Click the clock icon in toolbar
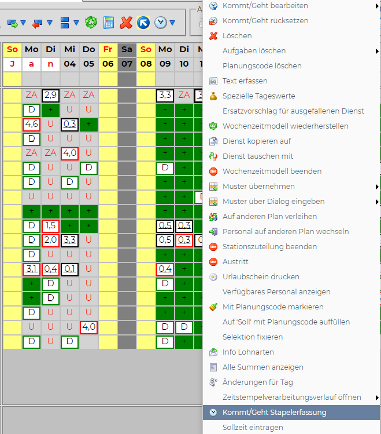 click(x=160, y=23)
